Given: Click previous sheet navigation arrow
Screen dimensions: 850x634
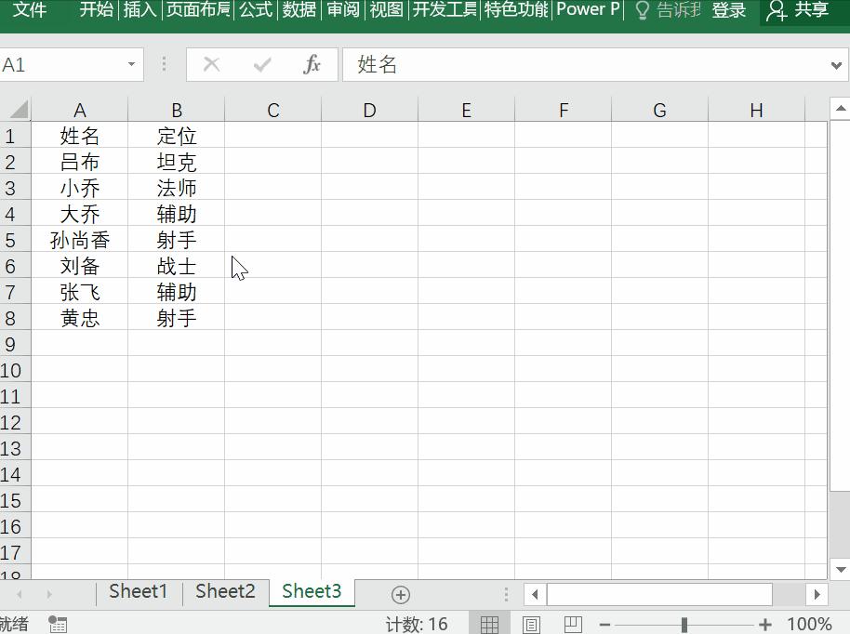Looking at the screenshot, I should click(20, 594).
